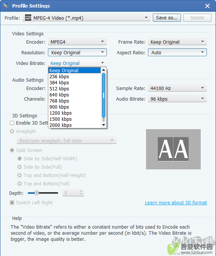Select Top and Bottom(Full) option
Viewport: 216px width, 256px height.
tap(20, 184)
